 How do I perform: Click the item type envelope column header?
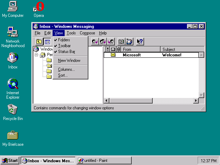pyautogui.click(x=113, y=49)
